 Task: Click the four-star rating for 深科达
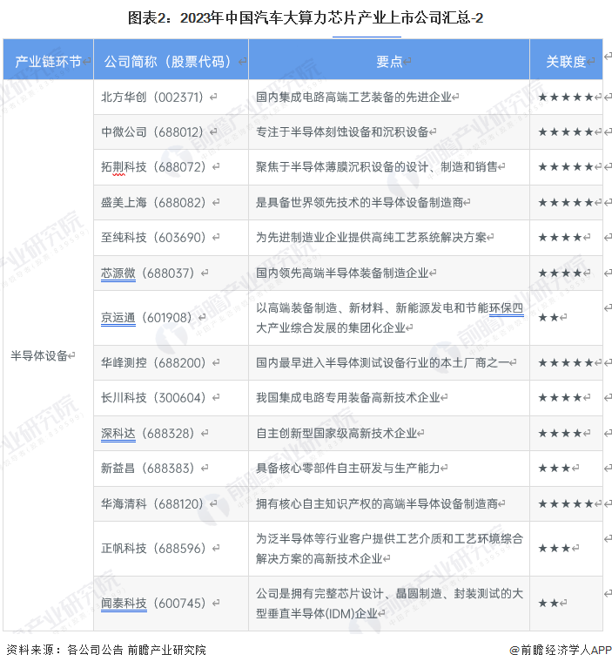pos(560,433)
